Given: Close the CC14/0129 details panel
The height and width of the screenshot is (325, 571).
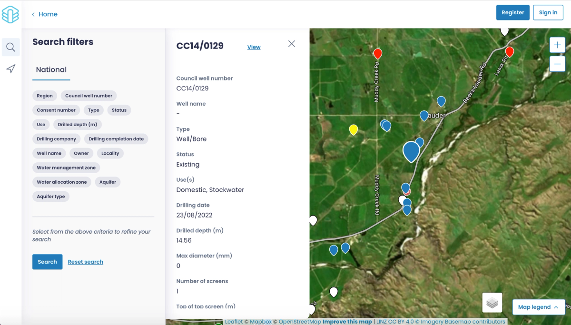Looking at the screenshot, I should [292, 44].
